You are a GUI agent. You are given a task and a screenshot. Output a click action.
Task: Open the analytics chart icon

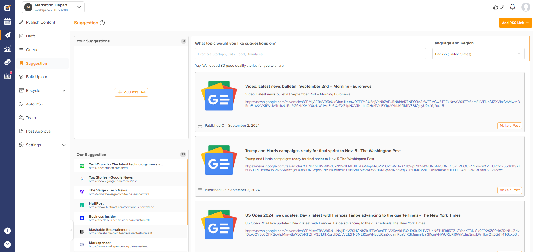pyautogui.click(x=8, y=49)
